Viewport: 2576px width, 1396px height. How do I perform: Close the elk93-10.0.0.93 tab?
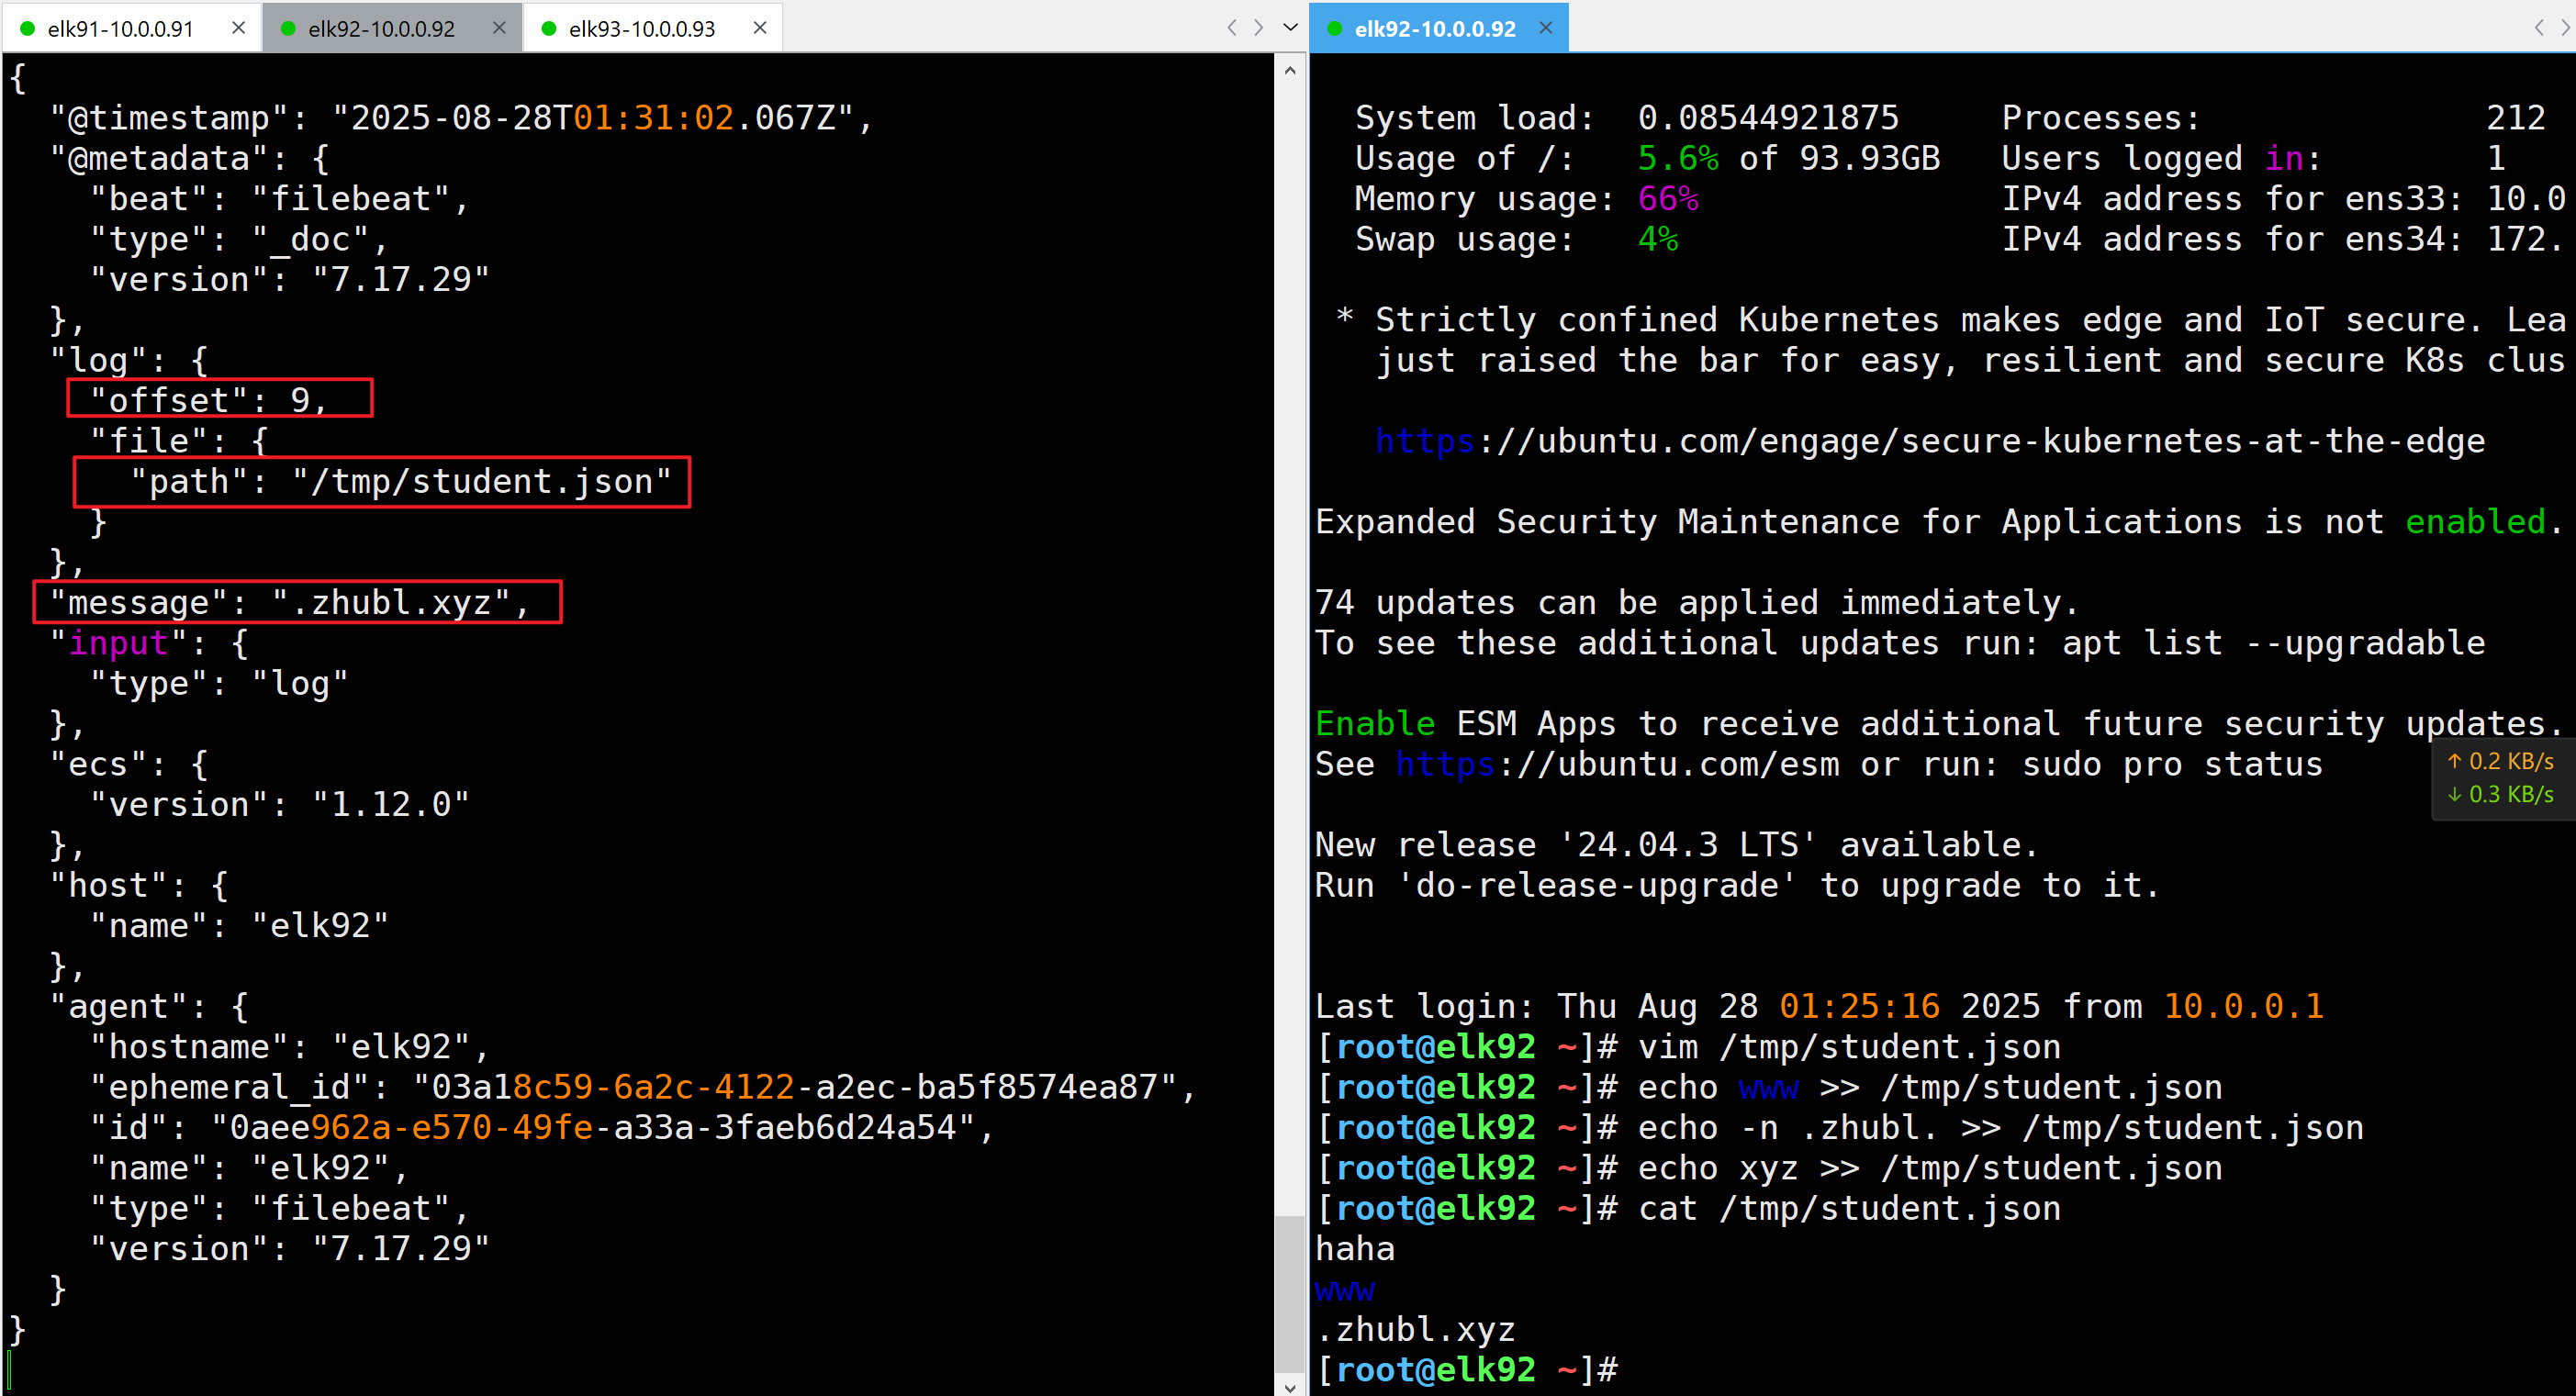760,28
